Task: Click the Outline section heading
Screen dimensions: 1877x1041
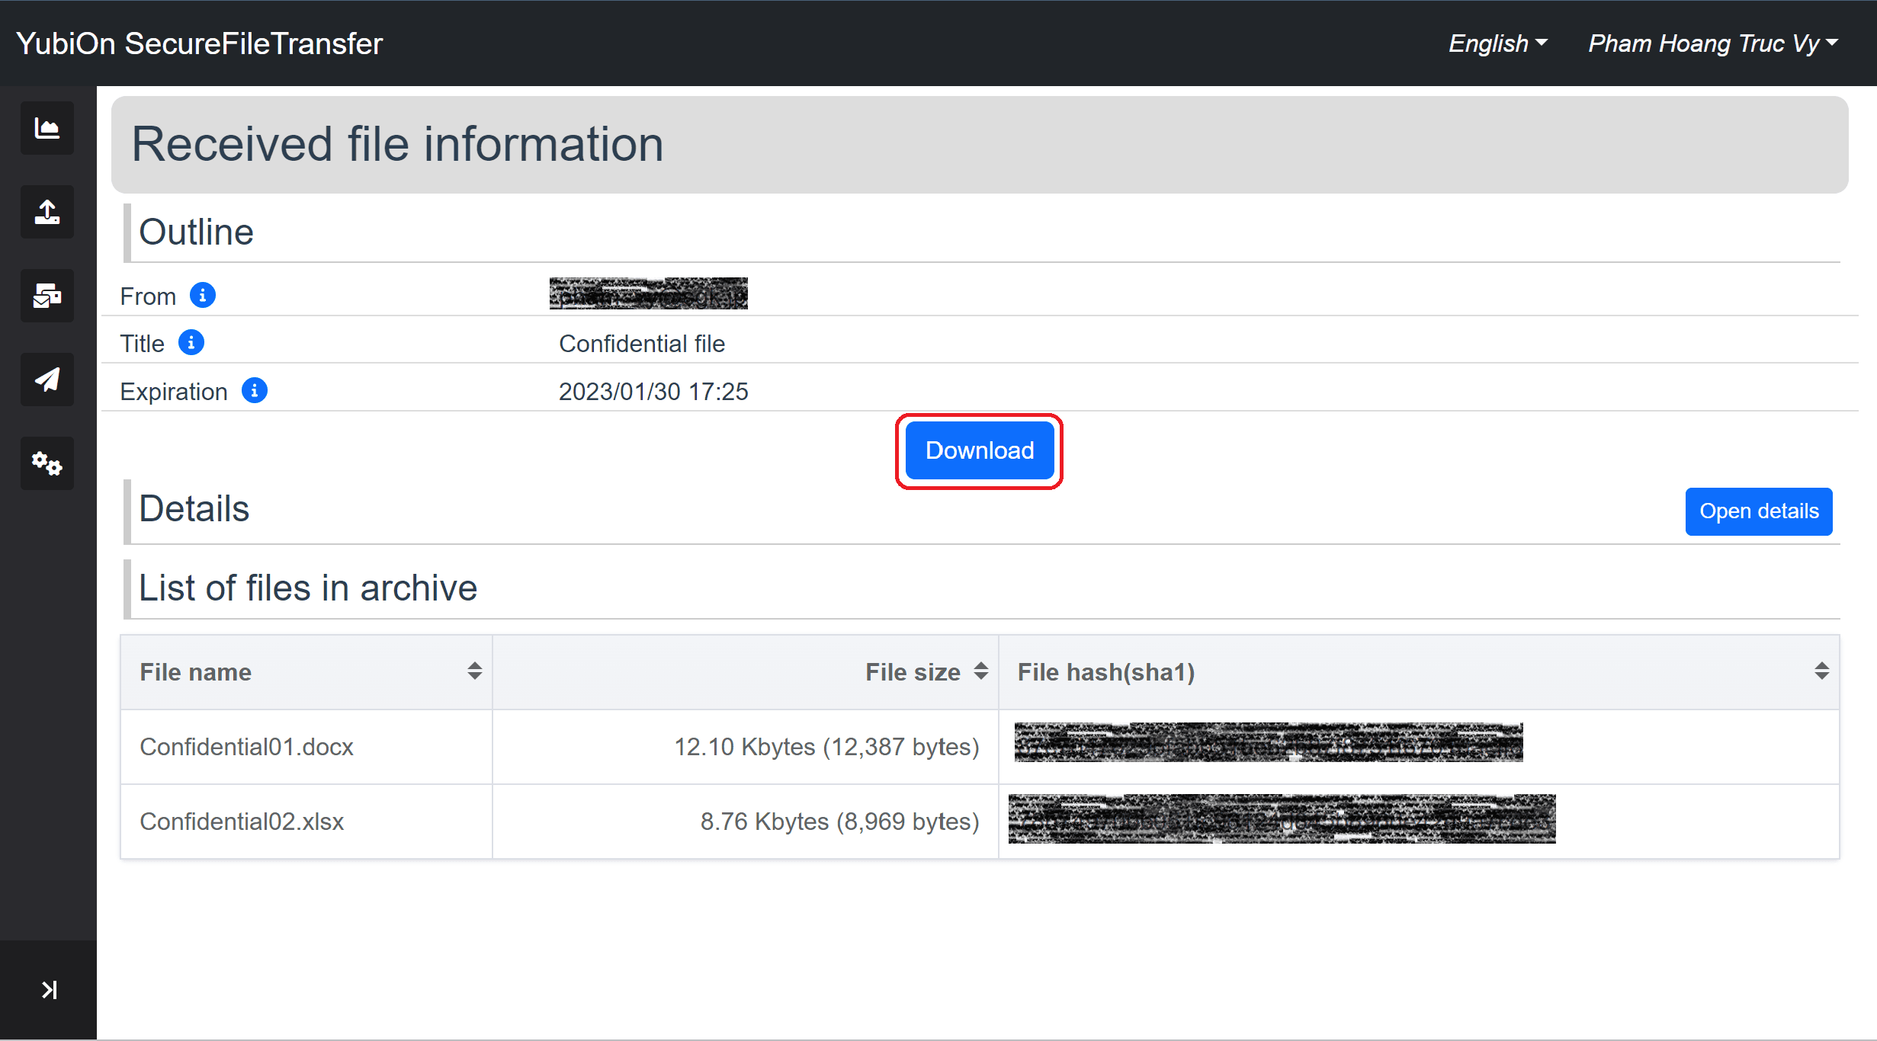Action: click(196, 232)
